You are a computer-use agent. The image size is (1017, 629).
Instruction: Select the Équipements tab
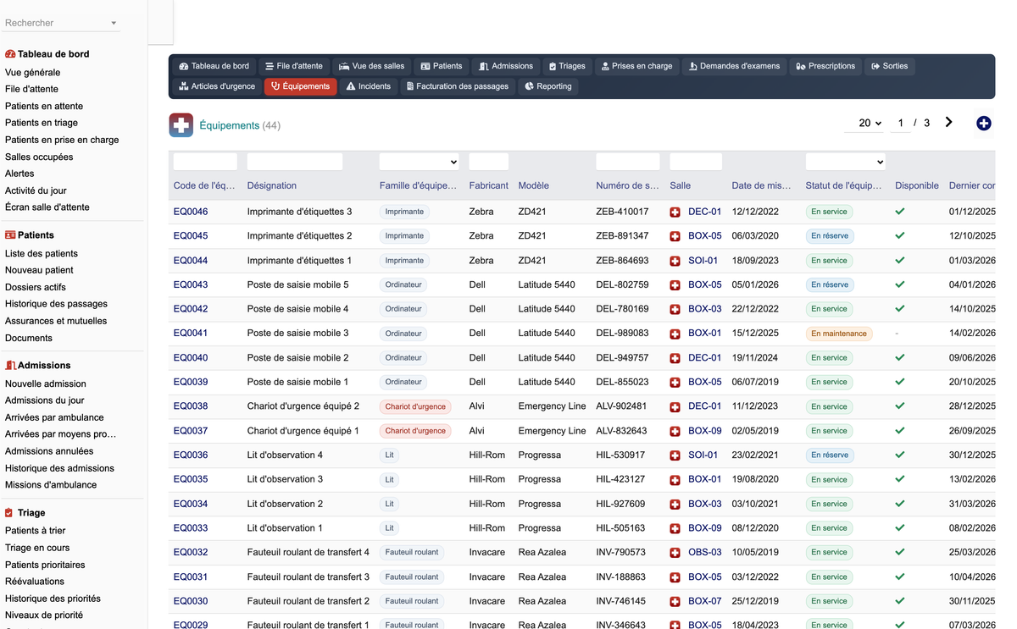[300, 86]
